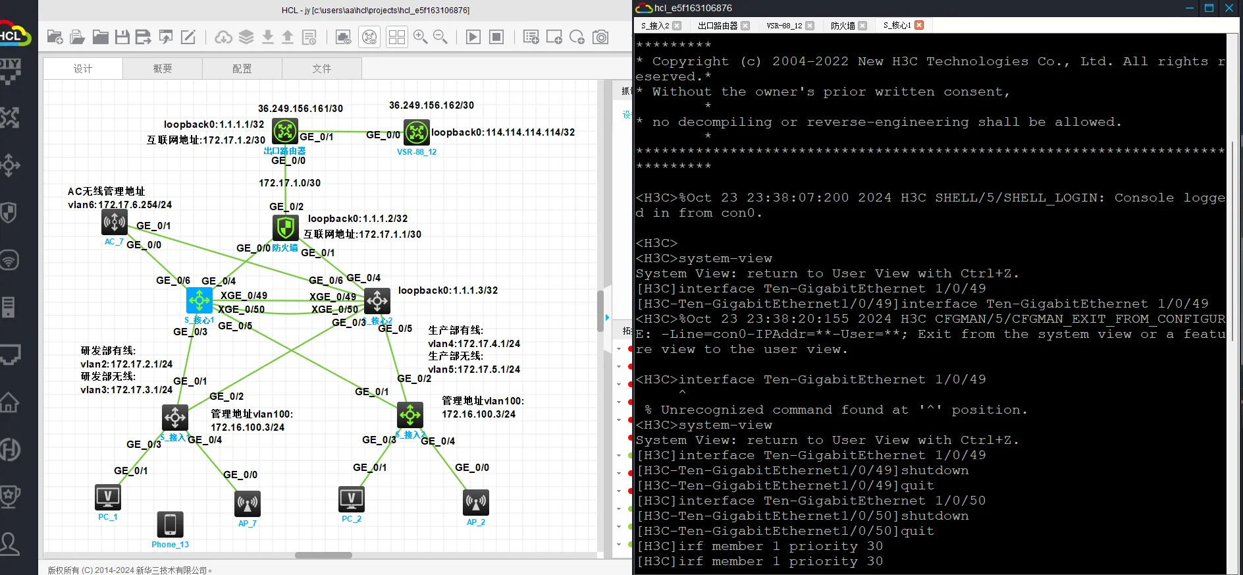Take a screenshot with camera icon
The image size is (1243, 575).
point(600,37)
